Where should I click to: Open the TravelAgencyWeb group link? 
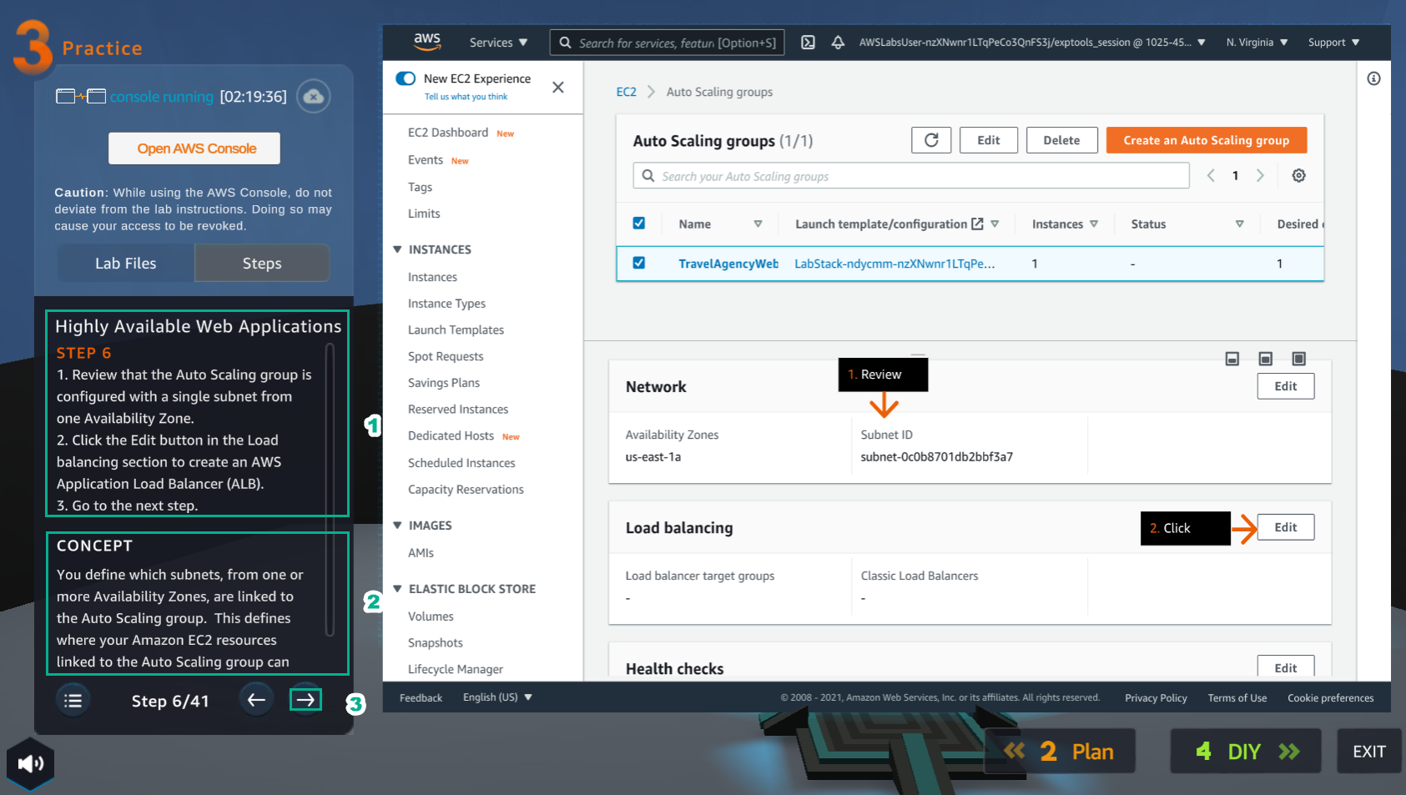pyautogui.click(x=728, y=264)
